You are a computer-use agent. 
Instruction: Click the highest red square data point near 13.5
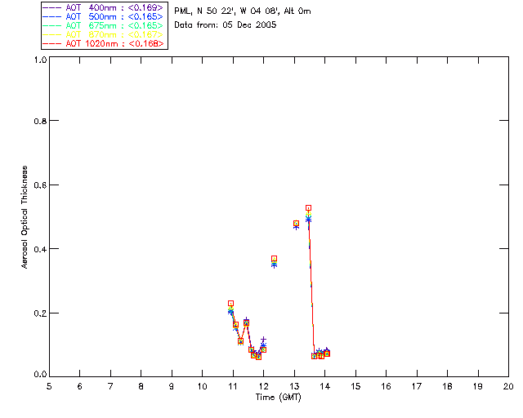309,208
